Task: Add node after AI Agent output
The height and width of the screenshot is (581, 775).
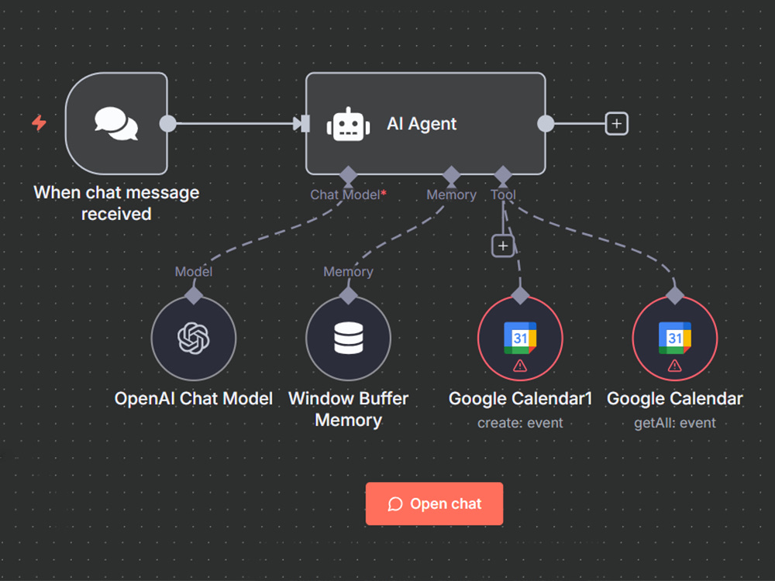Action: tap(616, 123)
